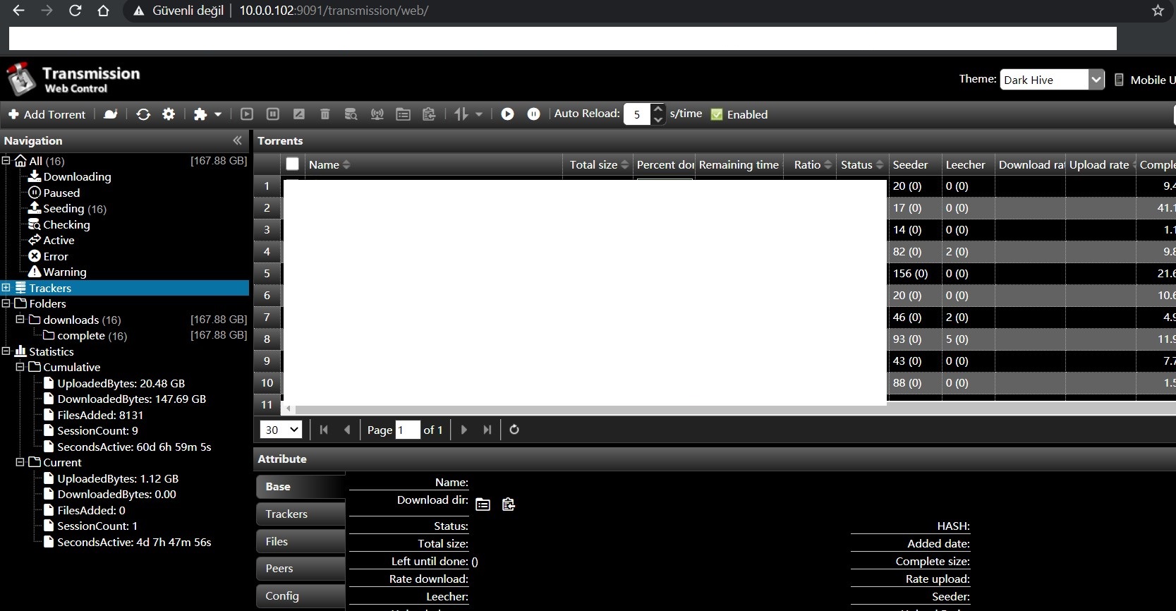Screen dimensions: 1176x611
Task: Collapse the All tree node
Action: click(6, 160)
